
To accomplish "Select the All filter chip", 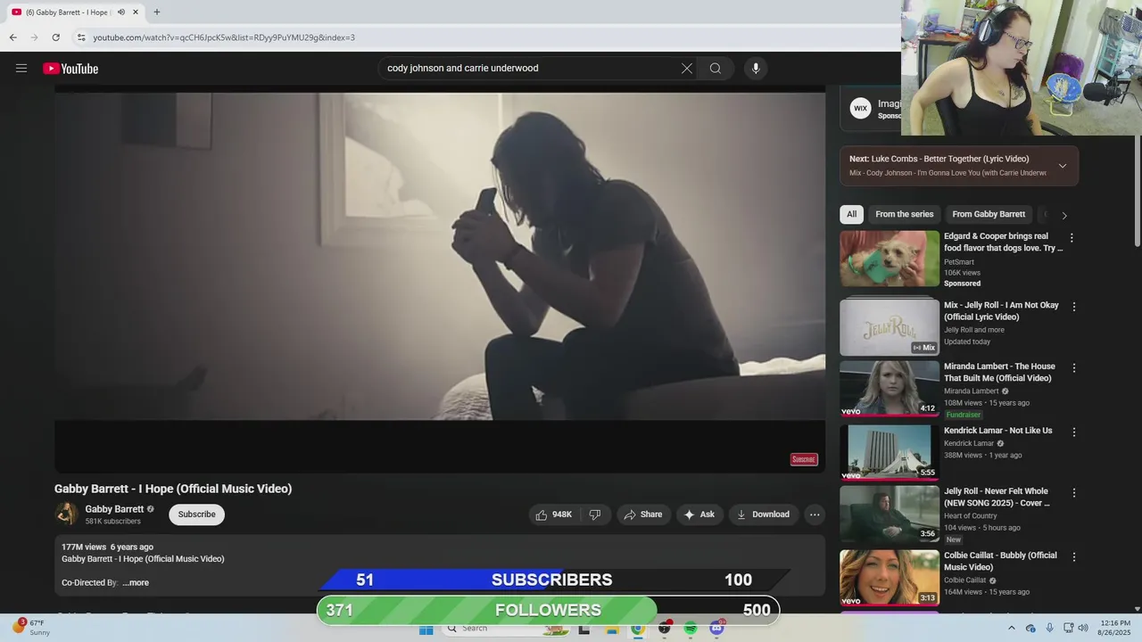I will pyautogui.click(x=851, y=214).
